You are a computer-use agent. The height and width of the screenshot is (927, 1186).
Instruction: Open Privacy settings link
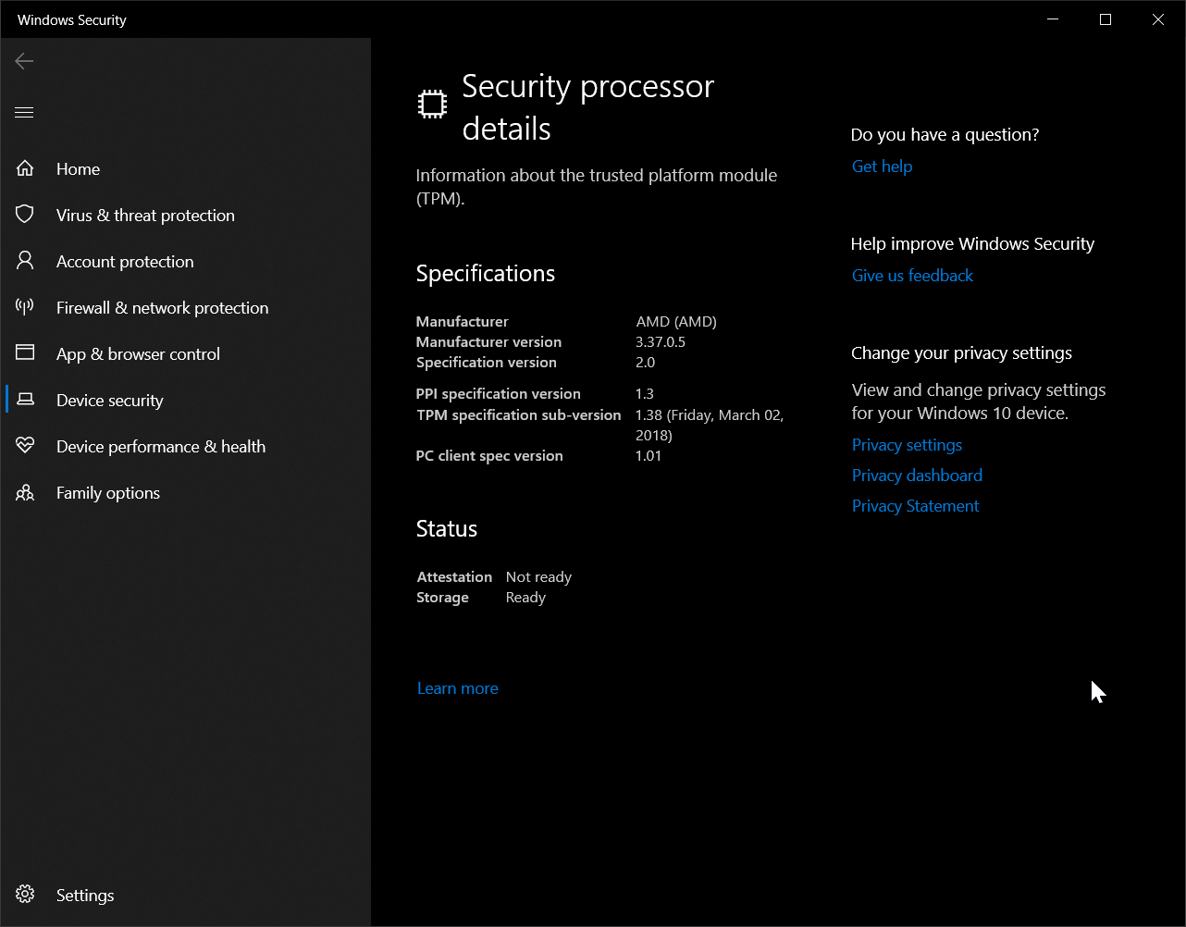point(907,445)
